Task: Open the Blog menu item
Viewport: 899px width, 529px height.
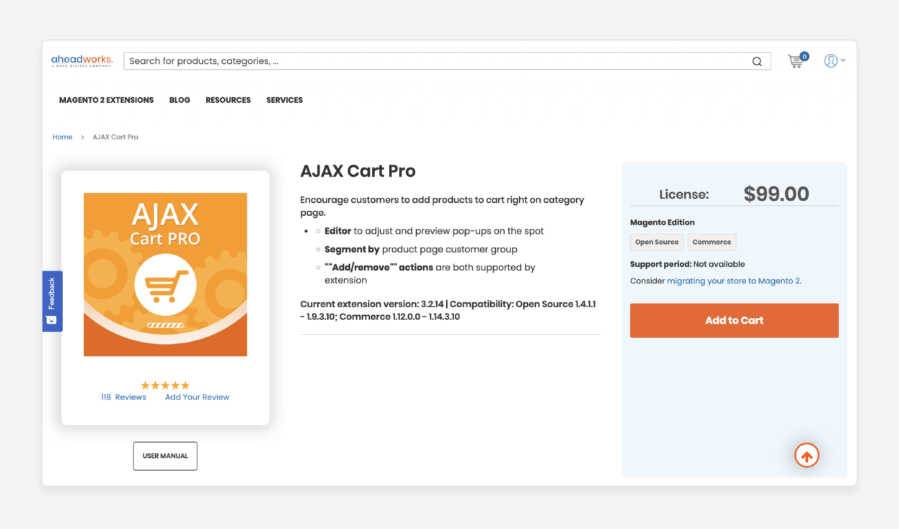Action: (180, 100)
